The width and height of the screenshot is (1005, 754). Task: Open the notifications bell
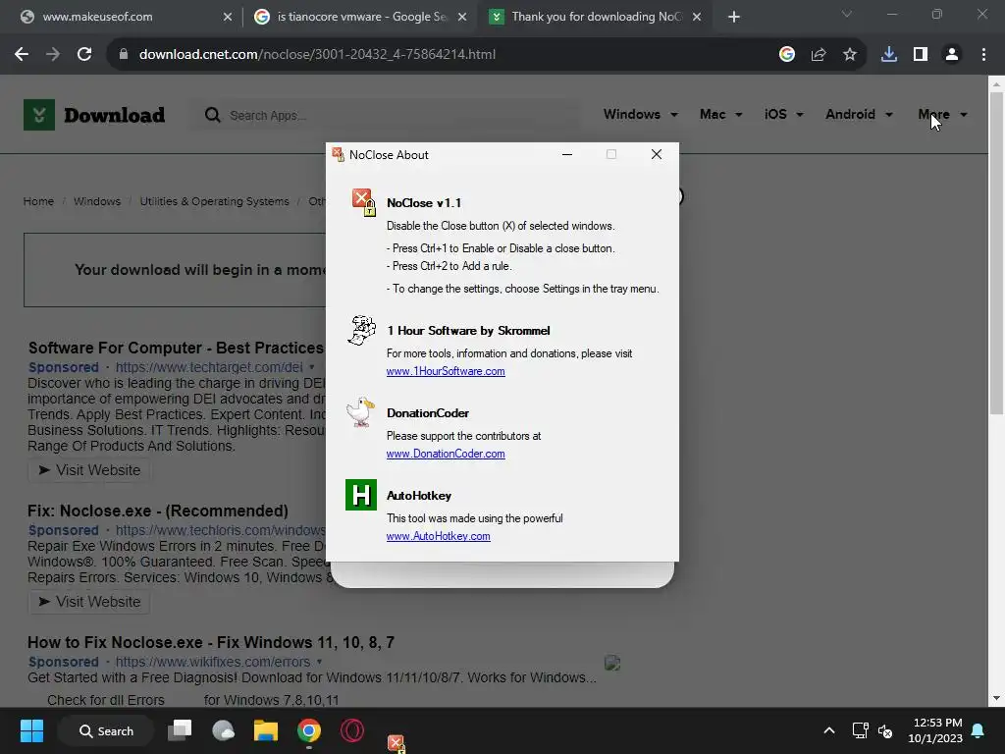click(978, 730)
